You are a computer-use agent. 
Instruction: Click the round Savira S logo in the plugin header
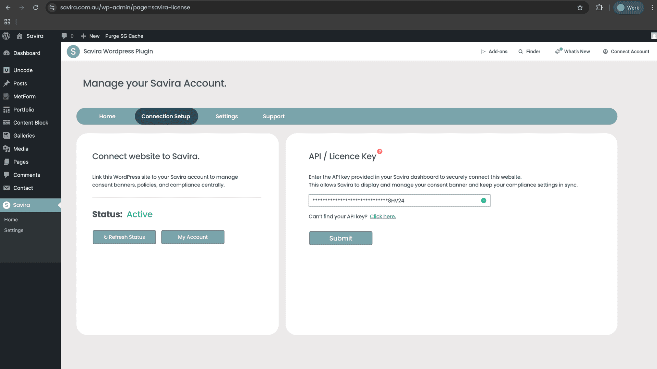[73, 52]
